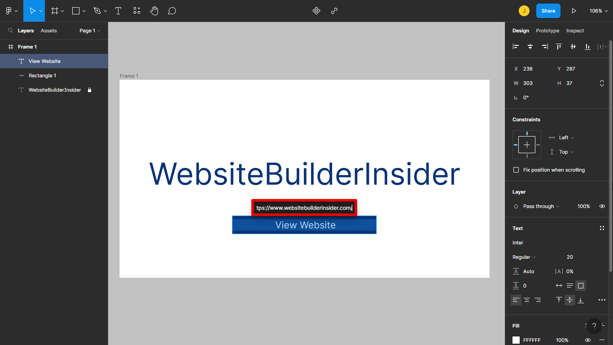
Task: Click the align right icon
Action: pos(544,46)
